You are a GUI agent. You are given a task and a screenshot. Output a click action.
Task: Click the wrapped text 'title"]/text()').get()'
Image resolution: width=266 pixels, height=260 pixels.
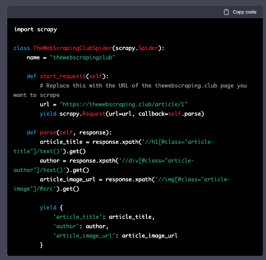[x=50, y=151]
